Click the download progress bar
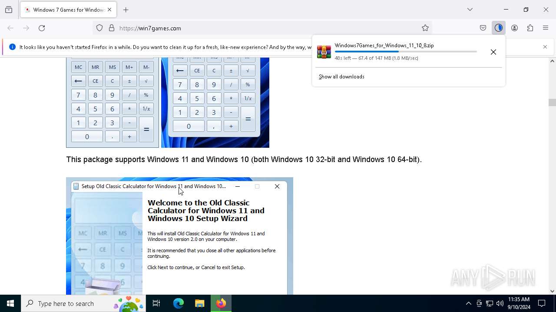This screenshot has width=556, height=312. (406, 52)
